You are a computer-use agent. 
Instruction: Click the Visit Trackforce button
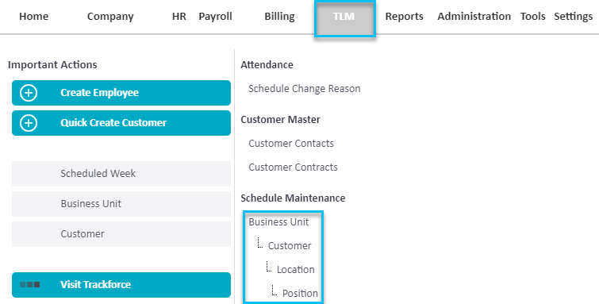point(121,284)
